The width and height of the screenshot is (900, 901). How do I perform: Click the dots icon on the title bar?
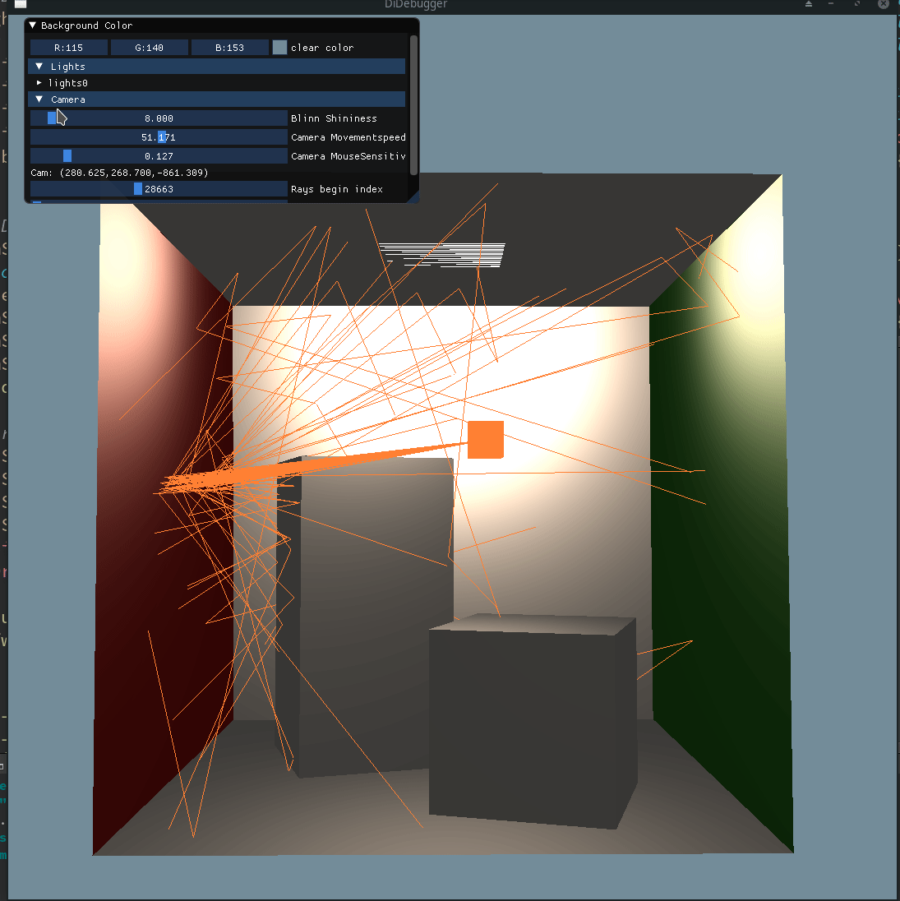(x=831, y=3)
